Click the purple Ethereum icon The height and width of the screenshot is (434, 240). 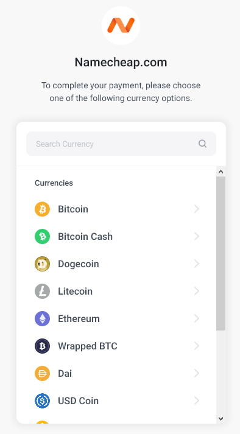43,318
